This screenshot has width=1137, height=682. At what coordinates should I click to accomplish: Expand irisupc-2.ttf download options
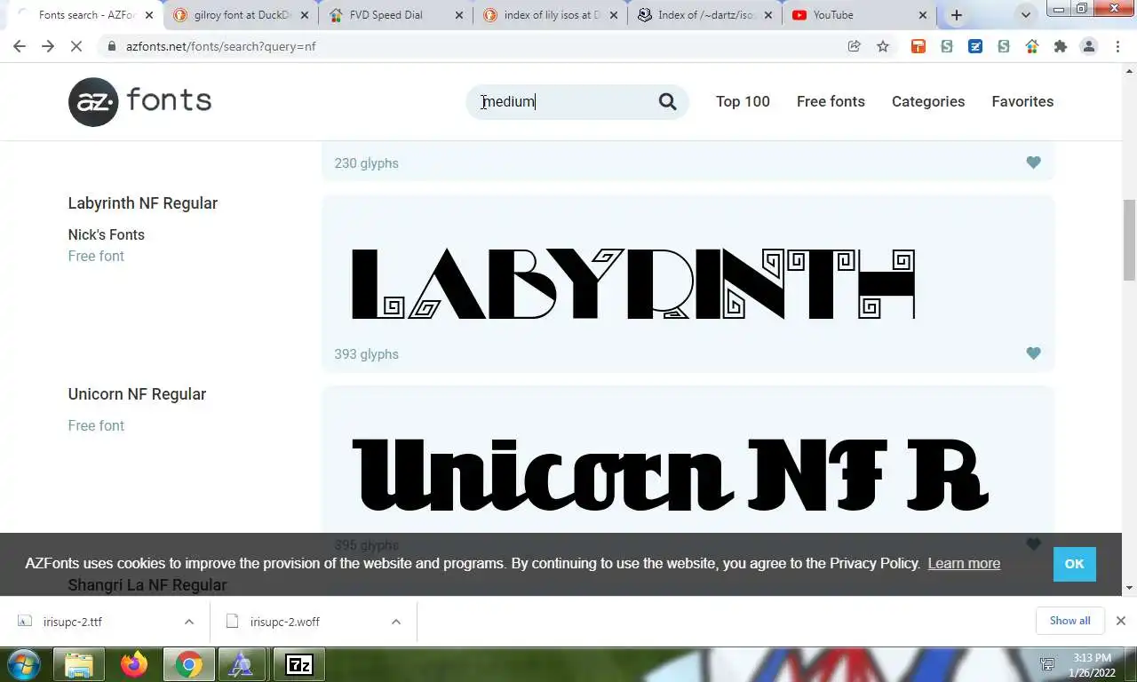[189, 622]
